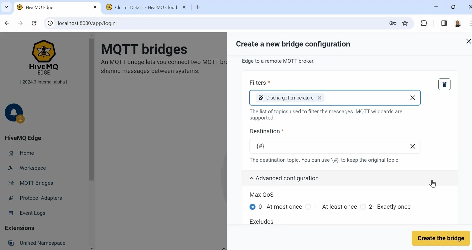Screen dimensions: 472x250
Task: Click the Extensions section heading
Action: [20, 228]
